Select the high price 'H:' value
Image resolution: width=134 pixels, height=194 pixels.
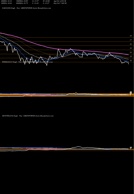click(46, 1)
